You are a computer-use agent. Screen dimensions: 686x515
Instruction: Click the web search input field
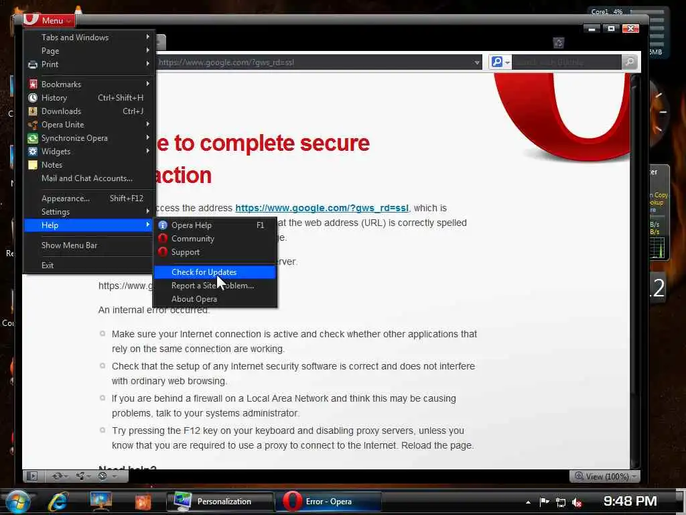tap(567, 62)
